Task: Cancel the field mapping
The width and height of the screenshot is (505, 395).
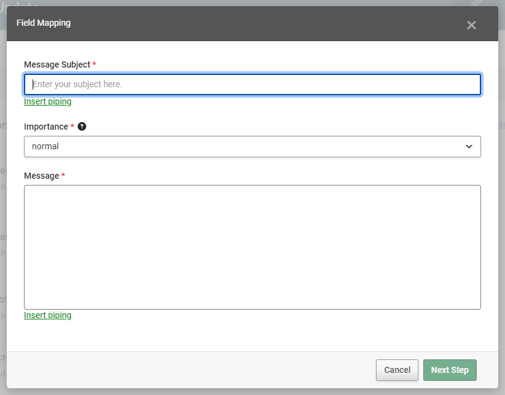Action: click(397, 370)
